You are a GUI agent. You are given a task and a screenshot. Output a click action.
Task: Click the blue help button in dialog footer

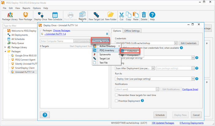click(x=45, y=115)
